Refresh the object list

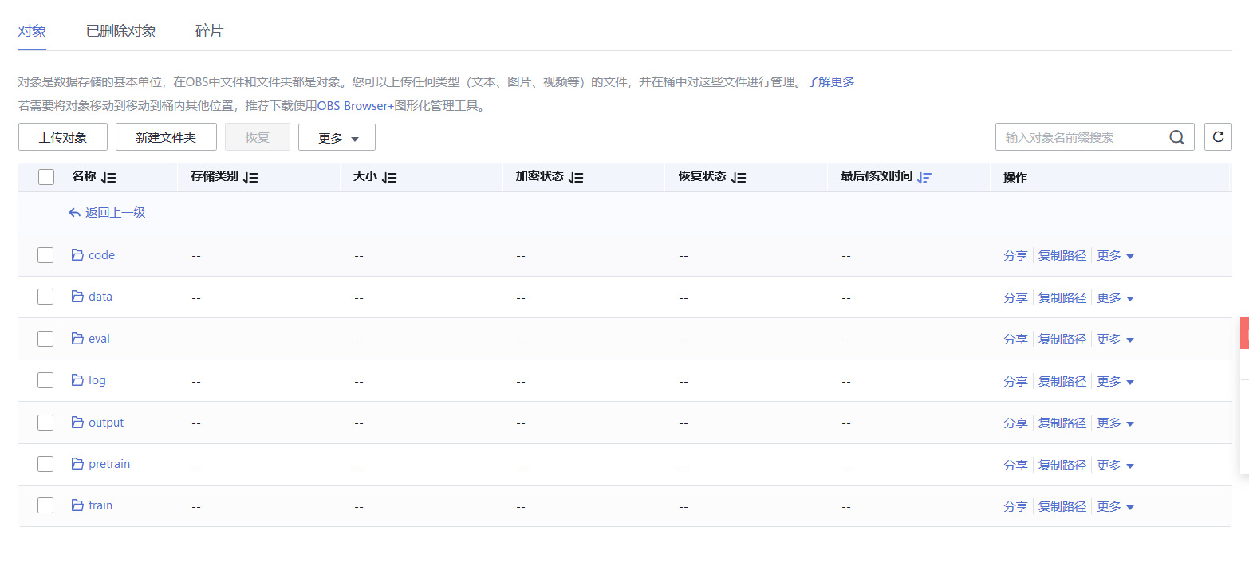point(1218,137)
